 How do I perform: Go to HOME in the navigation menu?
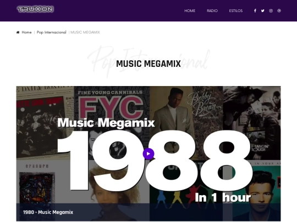(x=190, y=11)
